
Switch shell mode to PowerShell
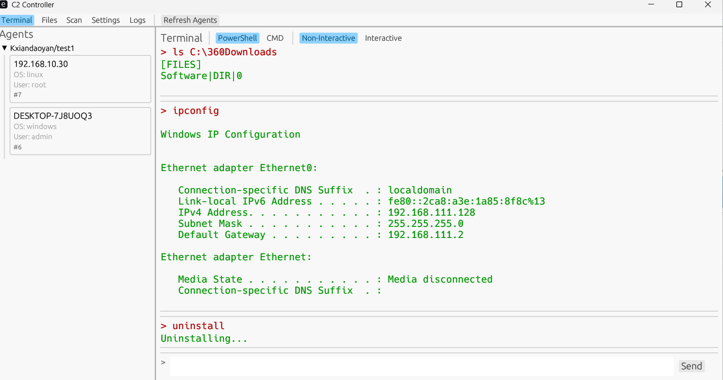click(x=237, y=38)
